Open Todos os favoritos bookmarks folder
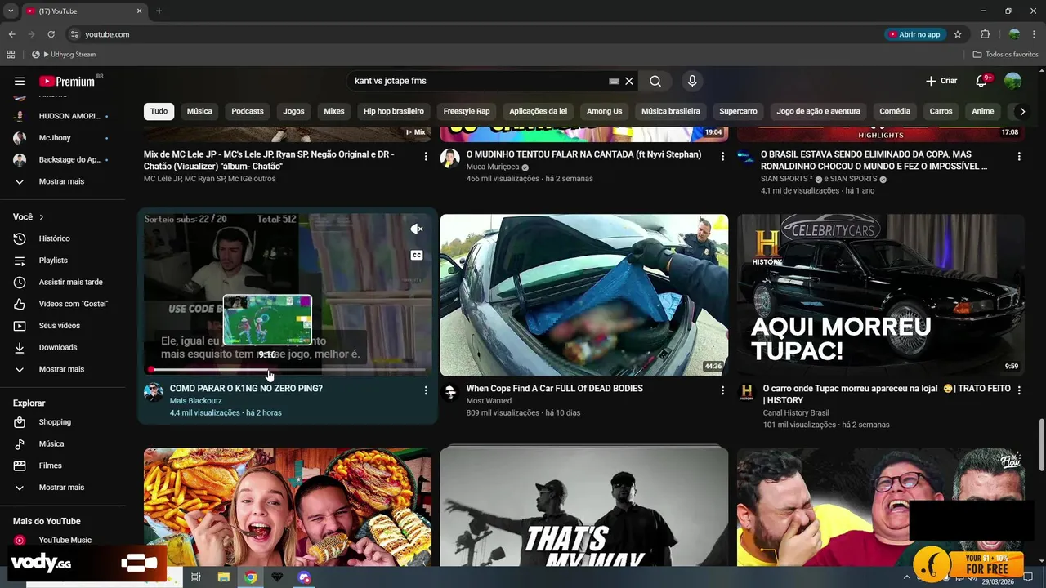 (x=1006, y=55)
